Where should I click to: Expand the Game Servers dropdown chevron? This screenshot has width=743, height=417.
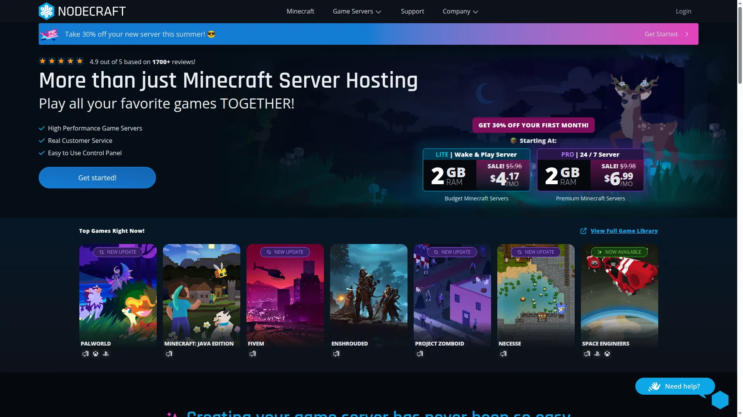tap(378, 12)
